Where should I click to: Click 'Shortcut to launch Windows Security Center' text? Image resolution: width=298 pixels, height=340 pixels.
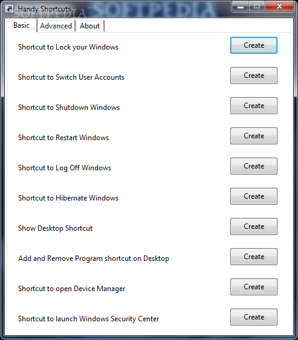click(x=88, y=319)
